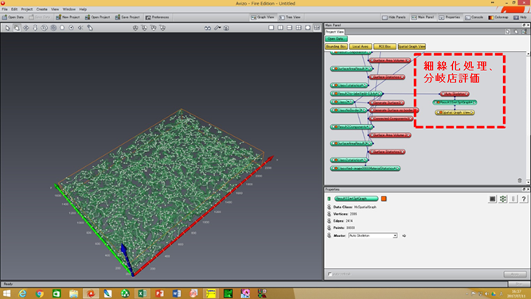Switch to single viewer layout icon
Viewport: 531px width, 299px height.
click(271, 28)
